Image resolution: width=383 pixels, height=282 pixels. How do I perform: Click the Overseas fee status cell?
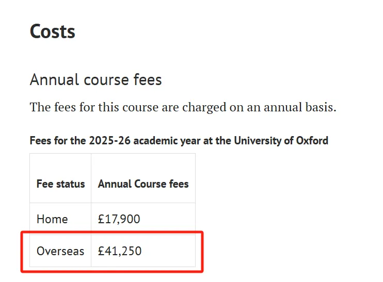point(60,252)
